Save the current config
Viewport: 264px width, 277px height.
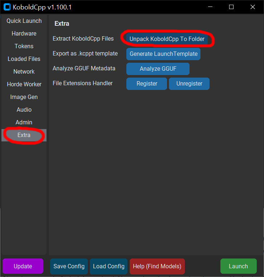click(x=69, y=266)
